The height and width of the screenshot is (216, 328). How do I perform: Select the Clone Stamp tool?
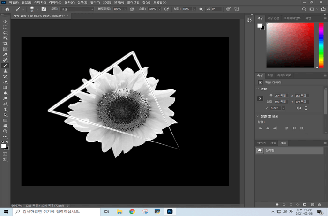pyautogui.click(x=5, y=71)
